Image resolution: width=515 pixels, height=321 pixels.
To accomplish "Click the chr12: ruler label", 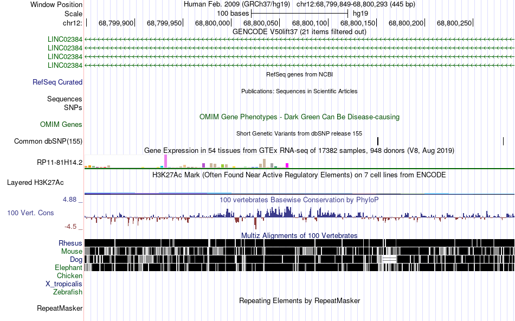I will [72, 23].
